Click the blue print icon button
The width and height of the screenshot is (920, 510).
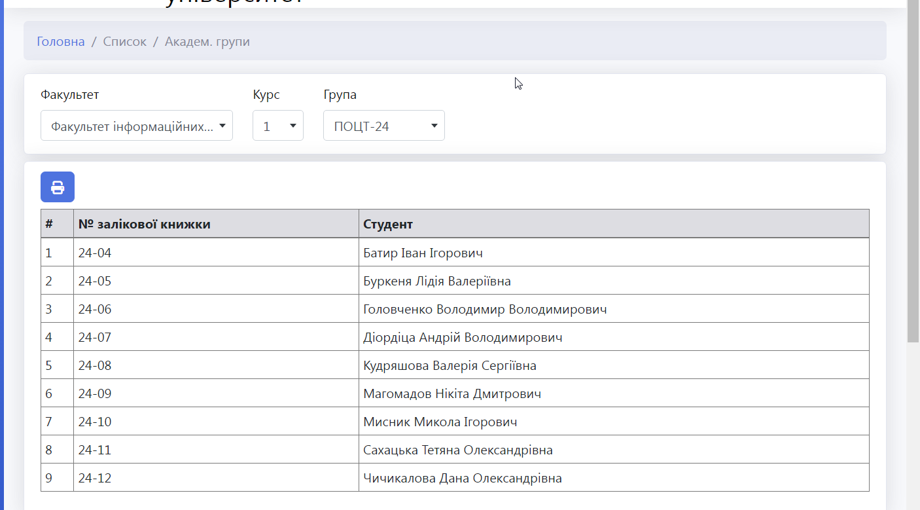pyautogui.click(x=58, y=187)
